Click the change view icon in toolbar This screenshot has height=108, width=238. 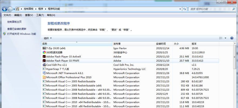pyautogui.click(x=221, y=38)
